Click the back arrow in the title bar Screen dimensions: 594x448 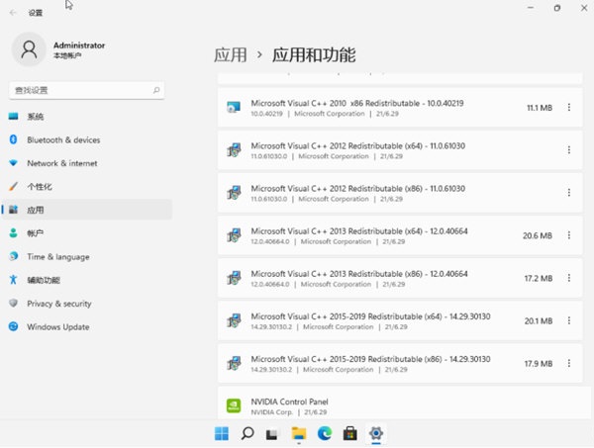(14, 13)
